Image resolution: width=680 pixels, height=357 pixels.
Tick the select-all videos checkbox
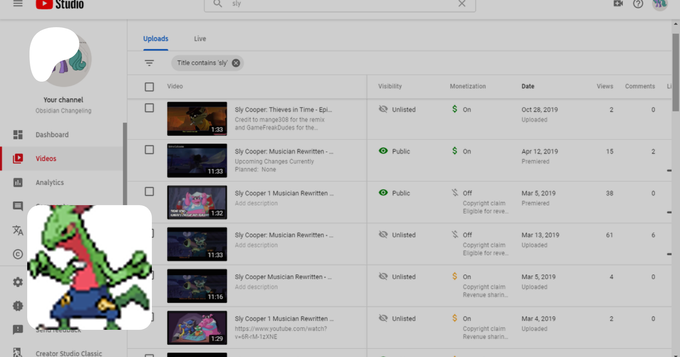pyautogui.click(x=149, y=87)
